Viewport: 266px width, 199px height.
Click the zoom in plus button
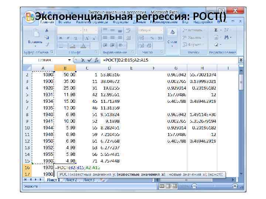point(235,186)
